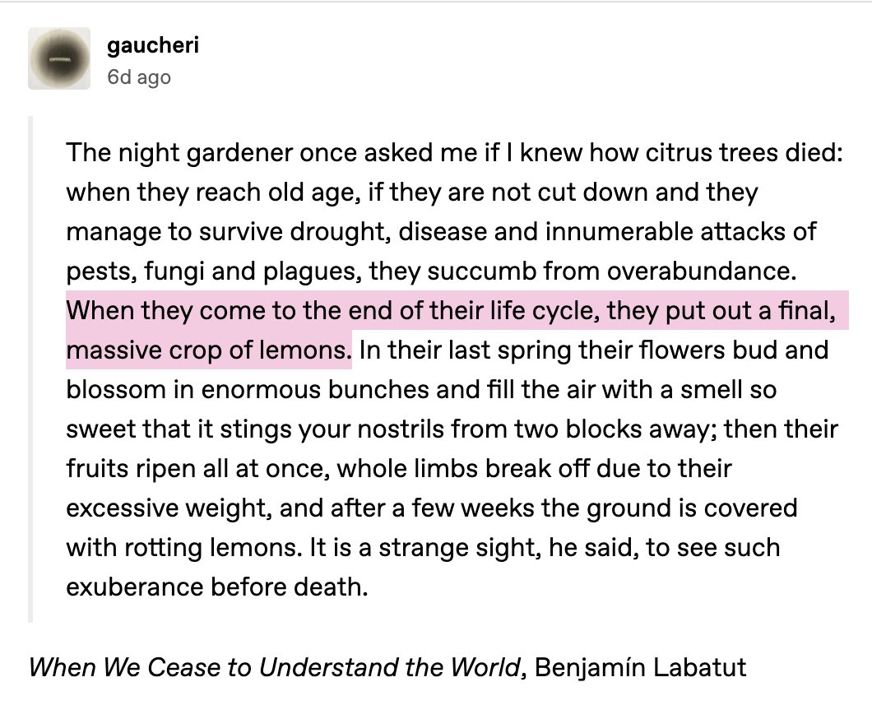Click the line beginning 'pests, fungi and plagues'
The width and height of the screenshot is (872, 719).
(432, 271)
